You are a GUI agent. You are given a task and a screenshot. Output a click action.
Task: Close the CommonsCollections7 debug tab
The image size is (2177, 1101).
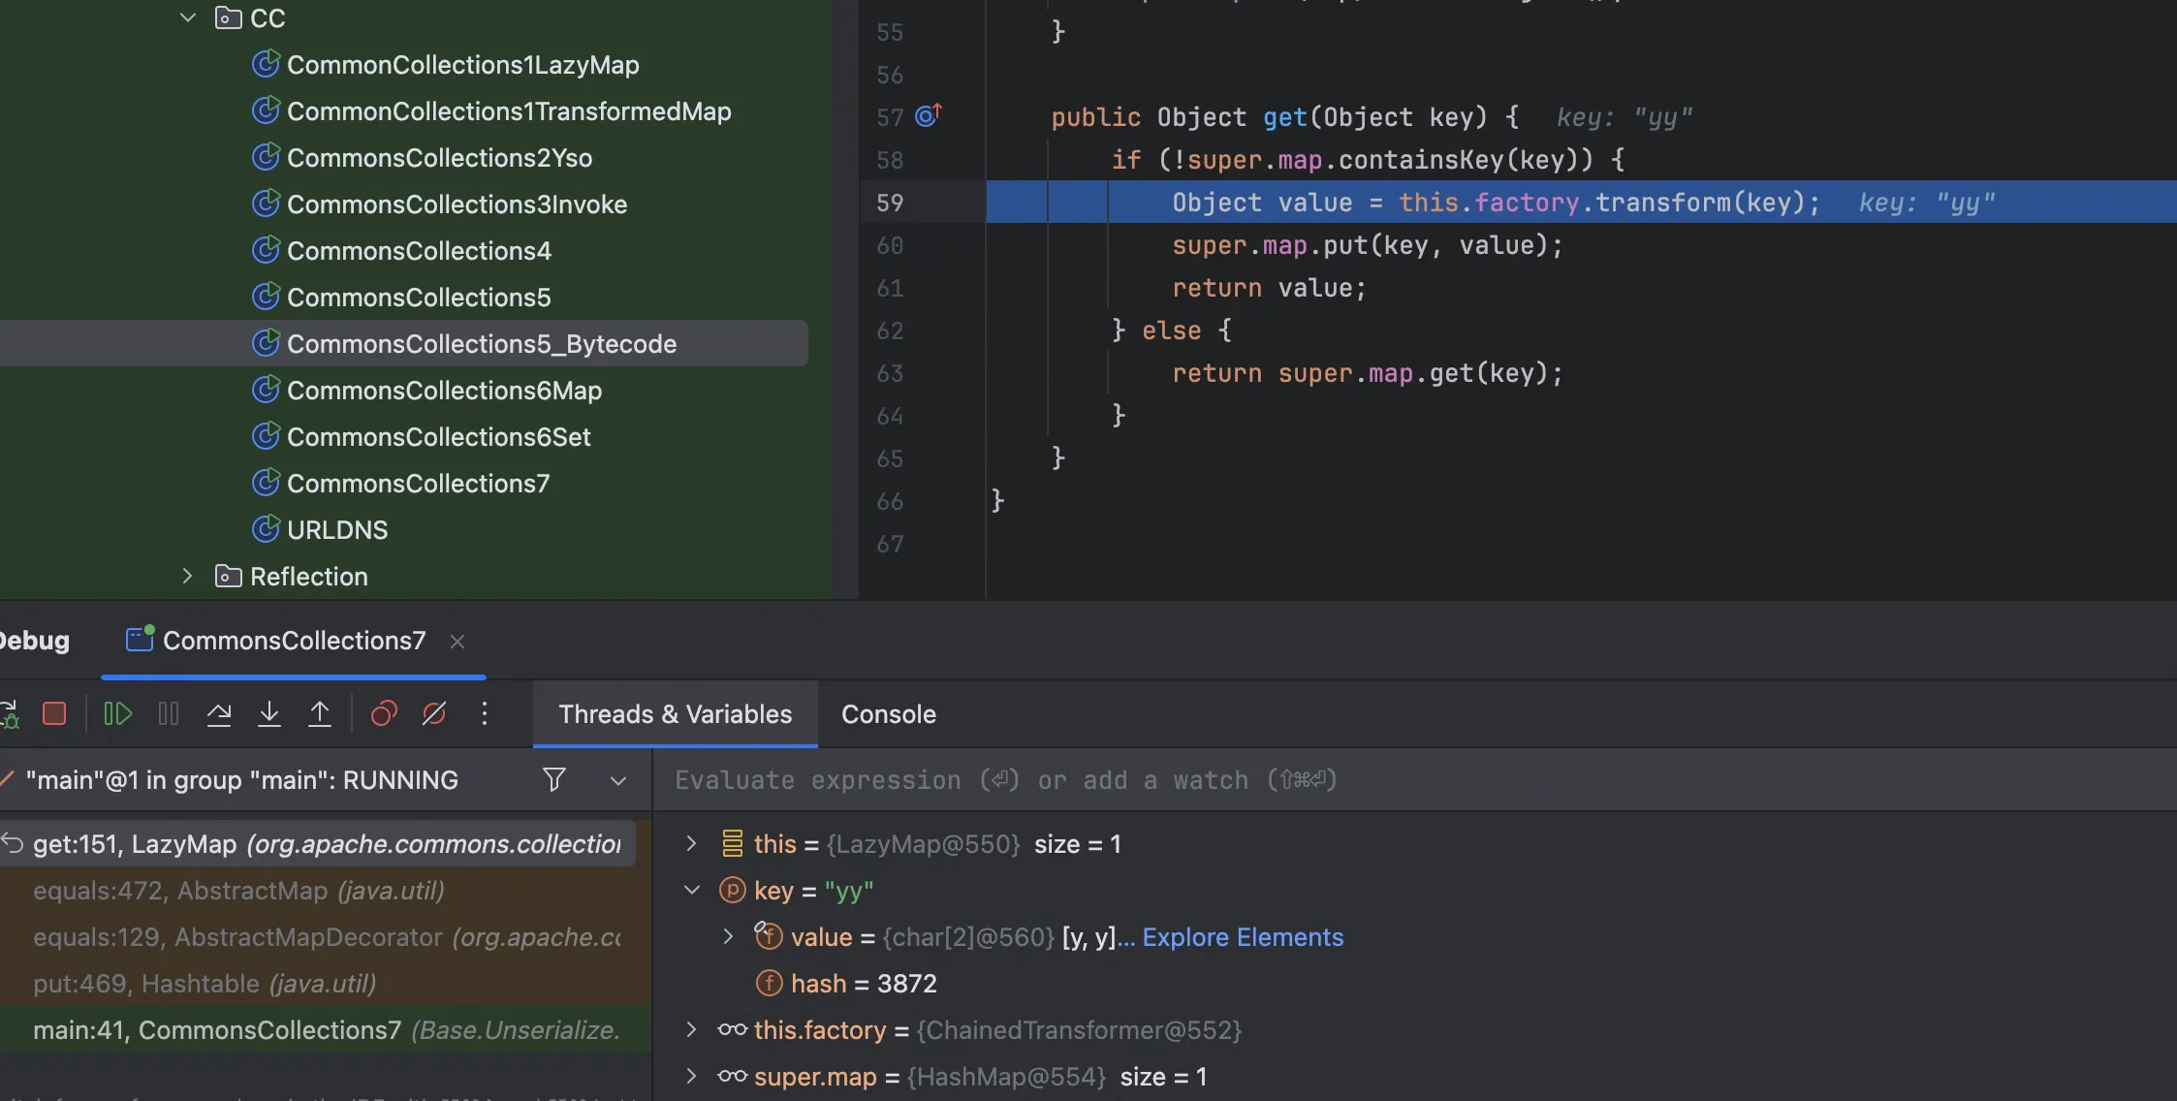[x=457, y=641]
